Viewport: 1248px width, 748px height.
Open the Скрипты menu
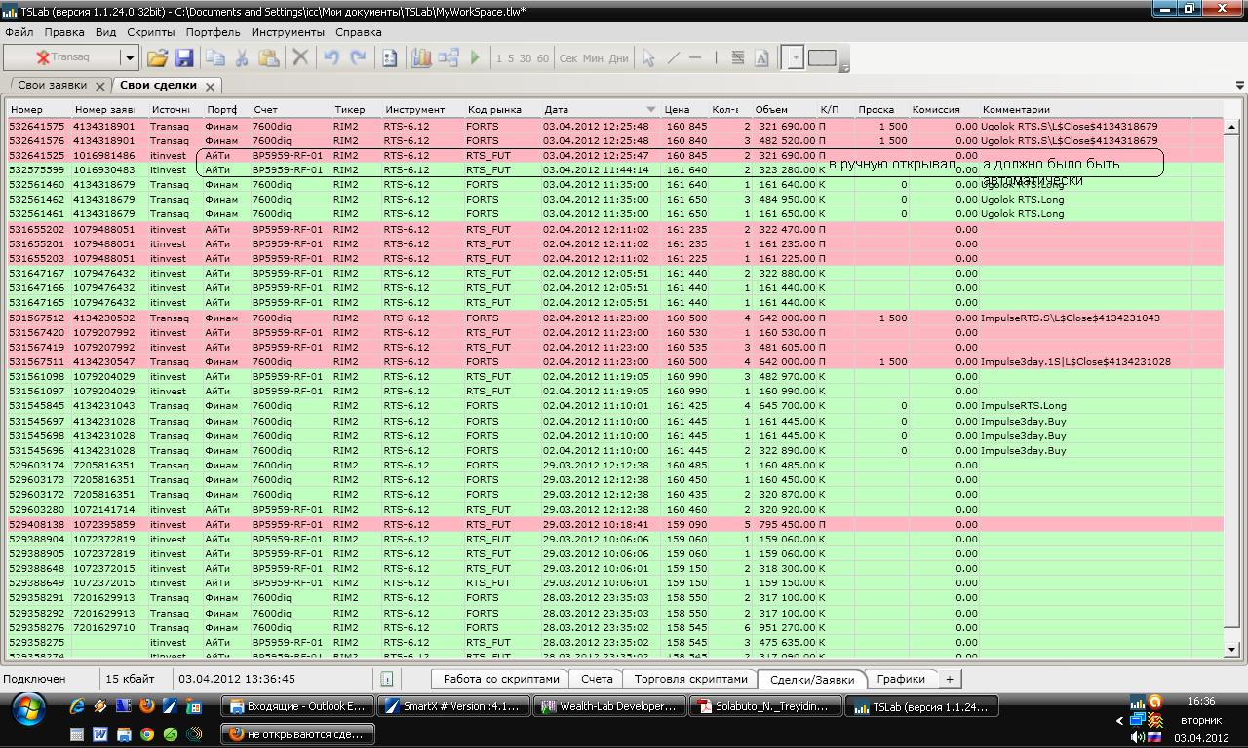(150, 32)
